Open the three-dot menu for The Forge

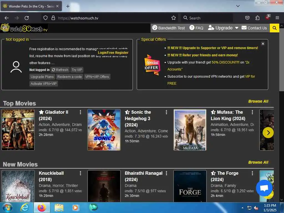pyautogui.click(x=252, y=173)
